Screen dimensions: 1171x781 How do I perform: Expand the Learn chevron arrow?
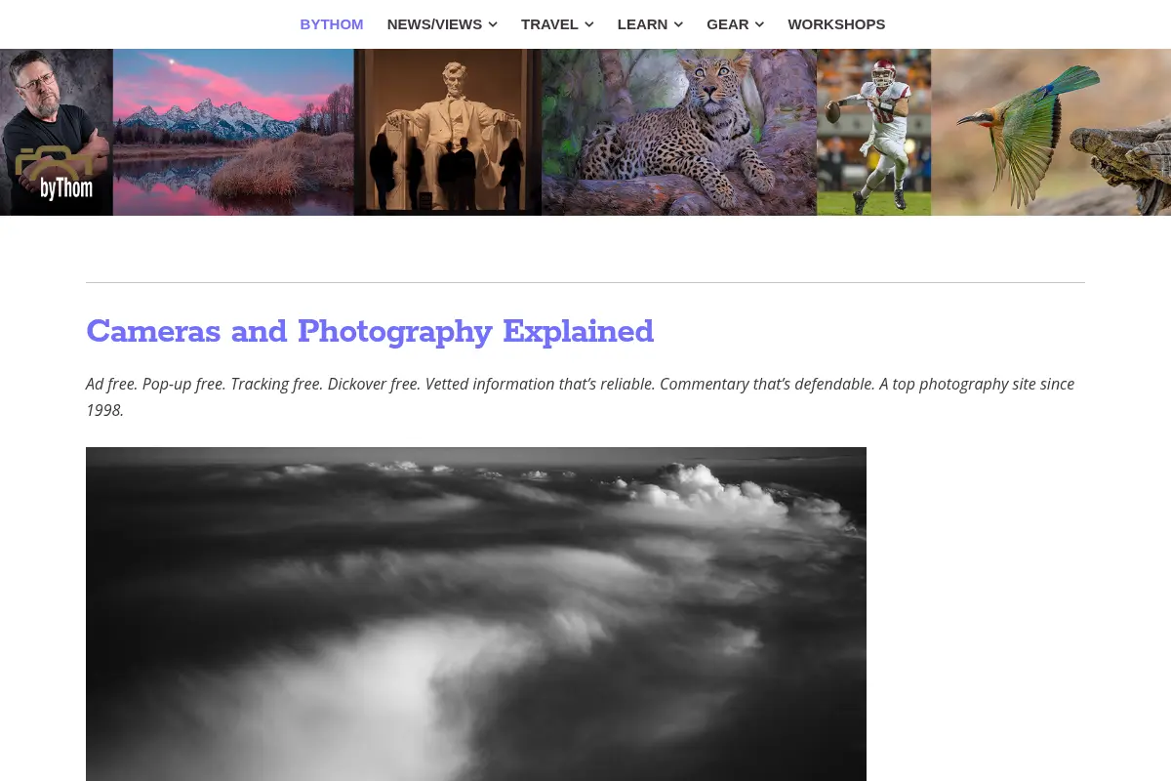pyautogui.click(x=678, y=24)
